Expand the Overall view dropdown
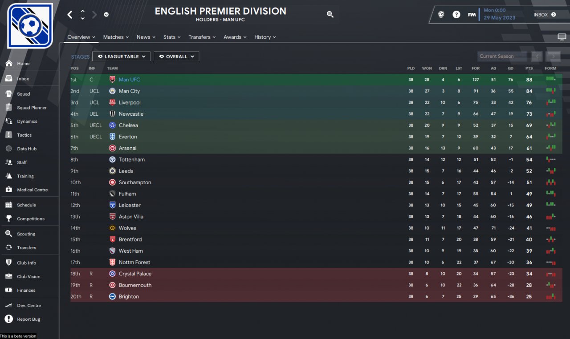The height and width of the screenshot is (339, 570). point(176,56)
